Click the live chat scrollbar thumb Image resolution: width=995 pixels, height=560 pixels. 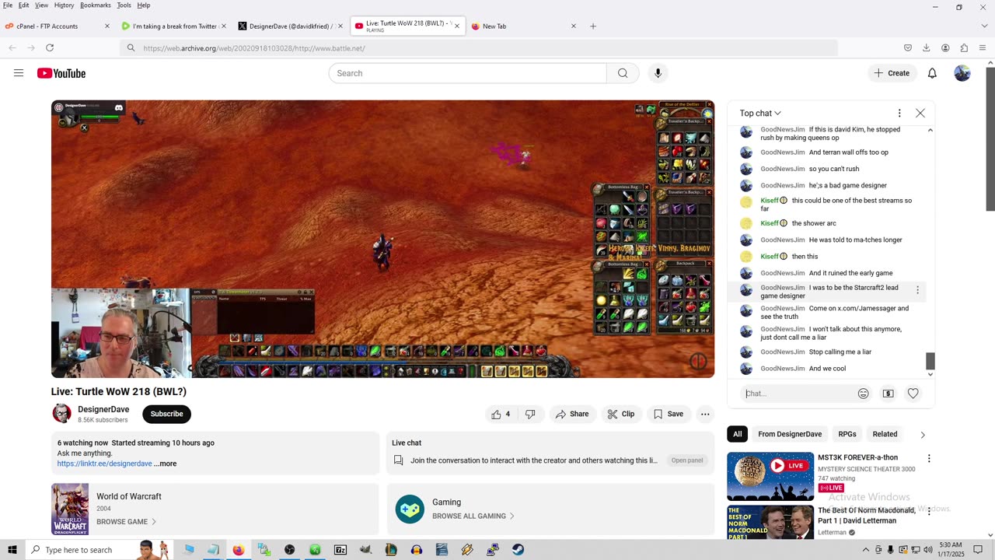[930, 361]
